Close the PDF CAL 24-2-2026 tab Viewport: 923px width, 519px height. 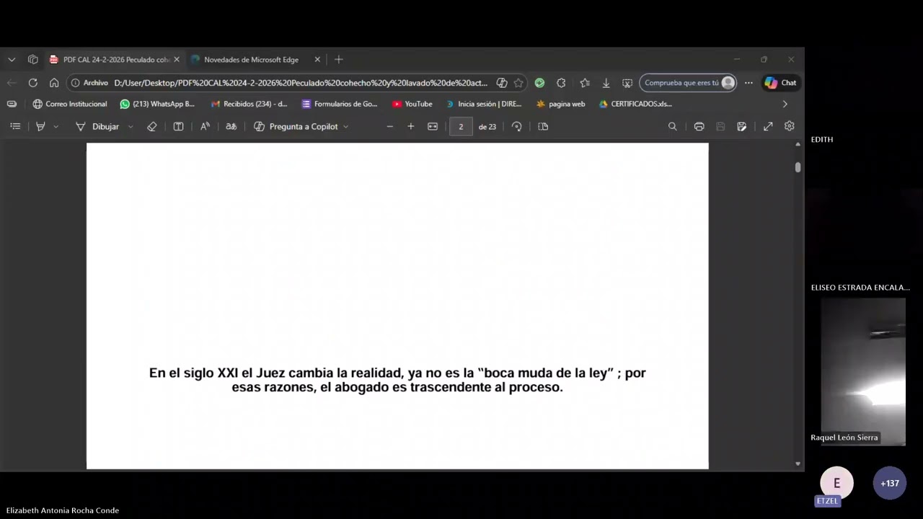(177, 60)
